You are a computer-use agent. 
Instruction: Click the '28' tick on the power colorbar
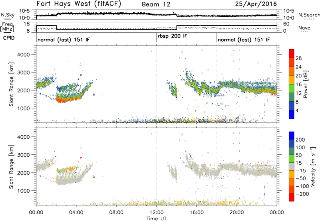[298, 58]
